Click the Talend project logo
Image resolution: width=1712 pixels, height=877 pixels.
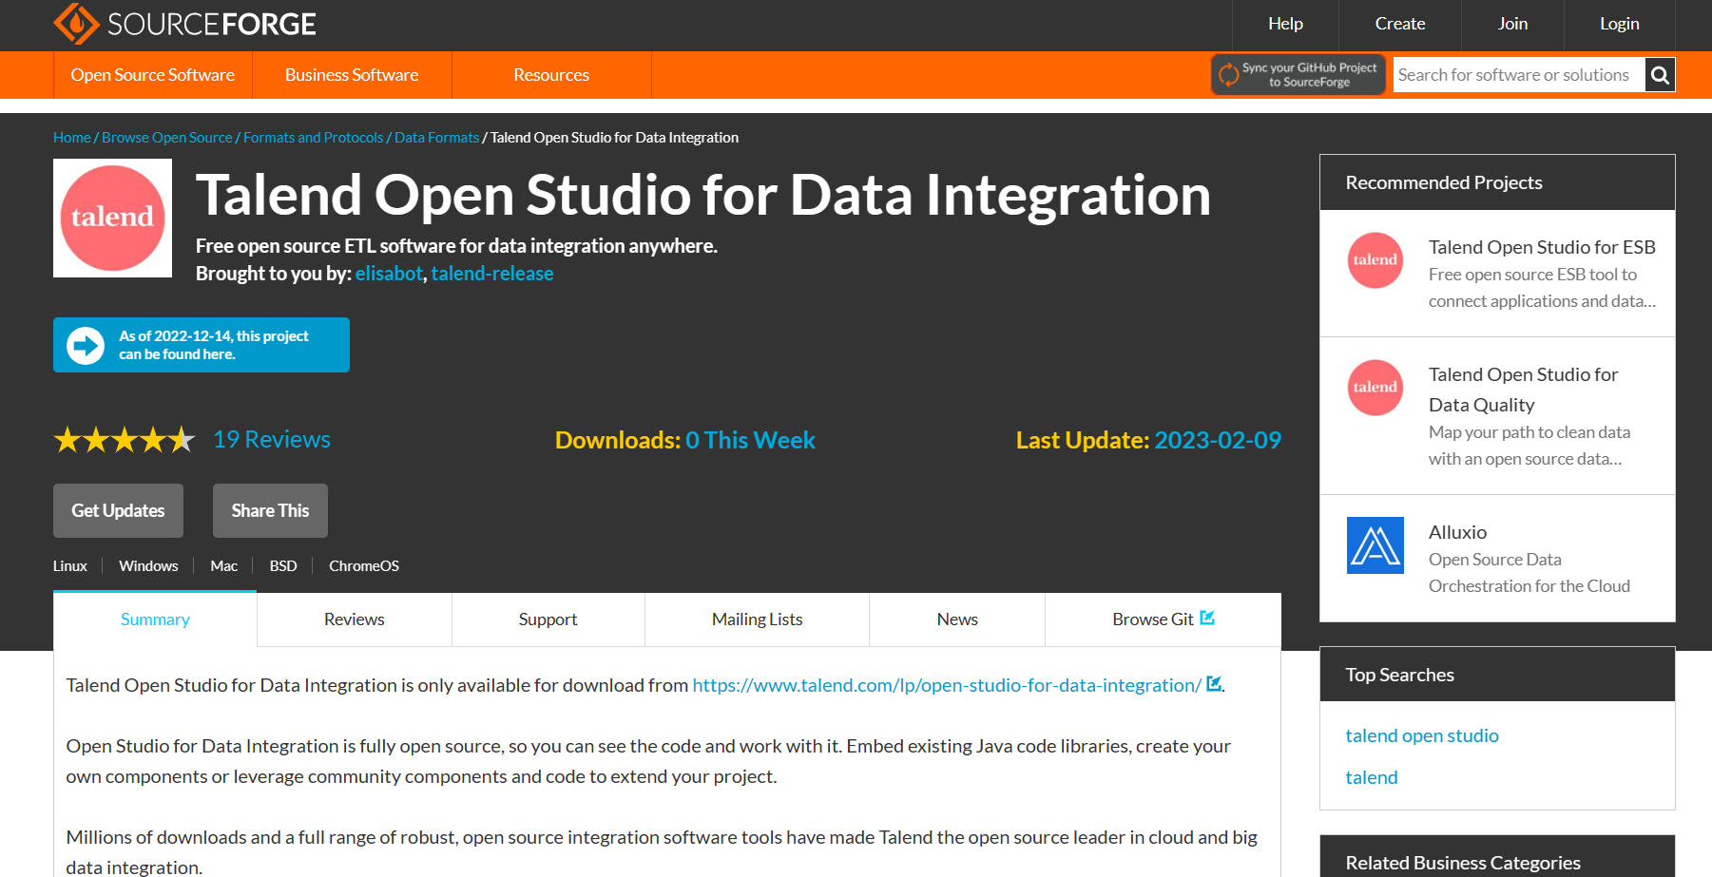click(x=112, y=218)
